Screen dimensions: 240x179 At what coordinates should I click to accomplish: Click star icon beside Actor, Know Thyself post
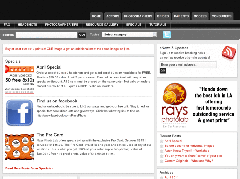[x=161, y=151]
